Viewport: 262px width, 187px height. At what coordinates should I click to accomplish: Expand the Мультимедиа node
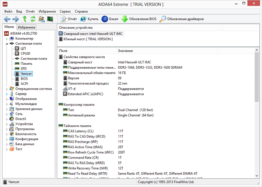[x=7, y=104]
